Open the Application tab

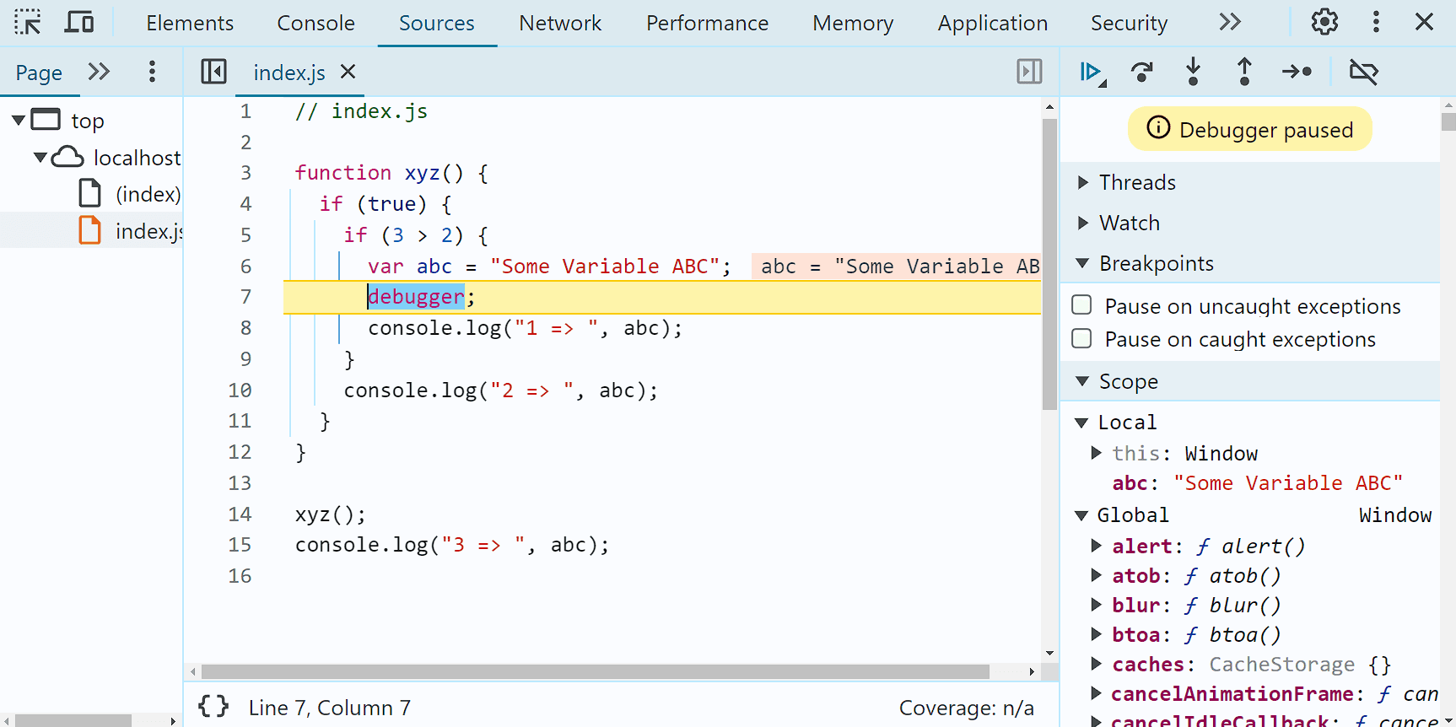992,23
